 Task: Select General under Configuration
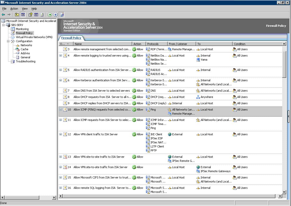[x=25, y=57]
